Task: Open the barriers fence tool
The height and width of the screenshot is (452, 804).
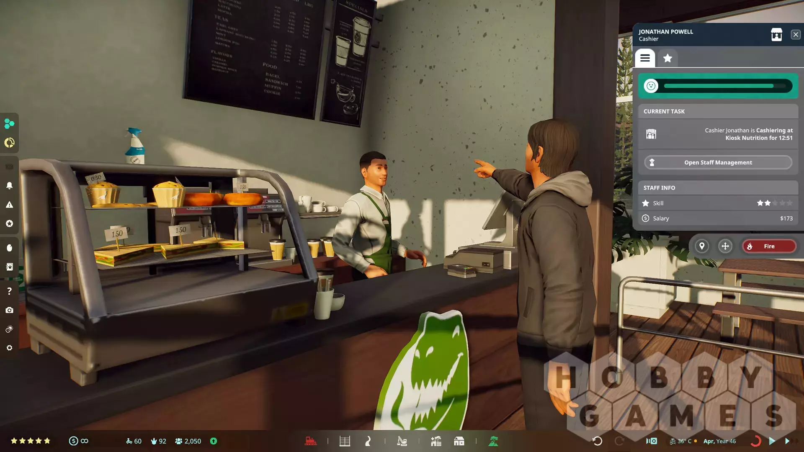Action: click(345, 441)
